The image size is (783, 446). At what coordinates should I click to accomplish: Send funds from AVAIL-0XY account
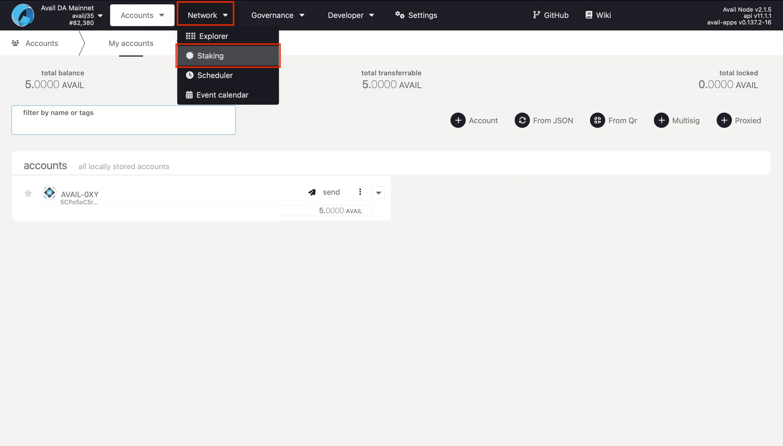pyautogui.click(x=324, y=192)
